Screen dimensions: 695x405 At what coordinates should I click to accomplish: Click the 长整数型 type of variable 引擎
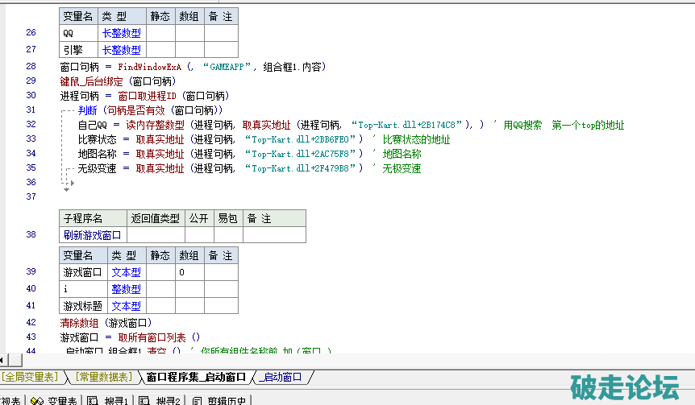point(122,50)
